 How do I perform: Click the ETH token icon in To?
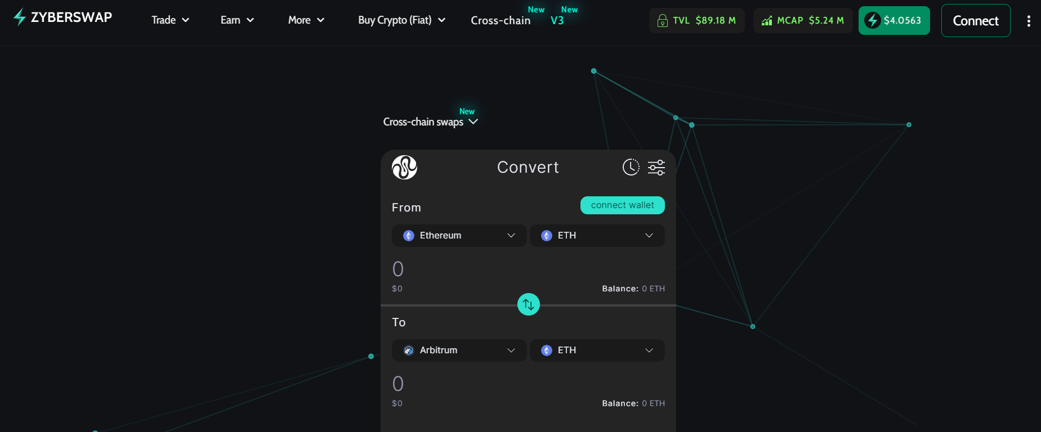coord(547,350)
